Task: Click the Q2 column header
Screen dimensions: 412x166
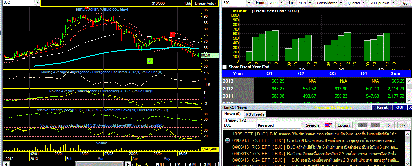Action: coord(301,73)
